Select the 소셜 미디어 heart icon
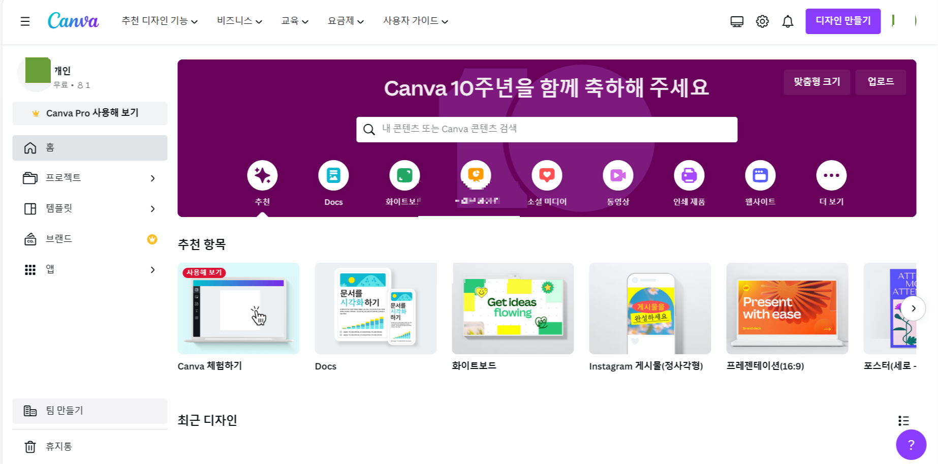This screenshot has height=464, width=938. pos(547,175)
